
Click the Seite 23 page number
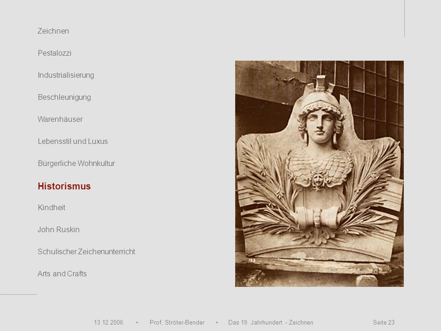(x=384, y=323)
